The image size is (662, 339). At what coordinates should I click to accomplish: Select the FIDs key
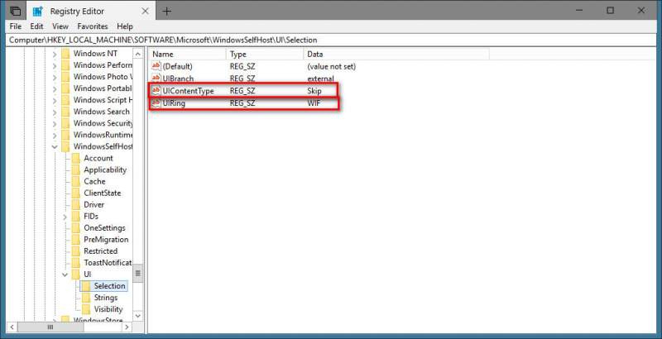(x=91, y=216)
